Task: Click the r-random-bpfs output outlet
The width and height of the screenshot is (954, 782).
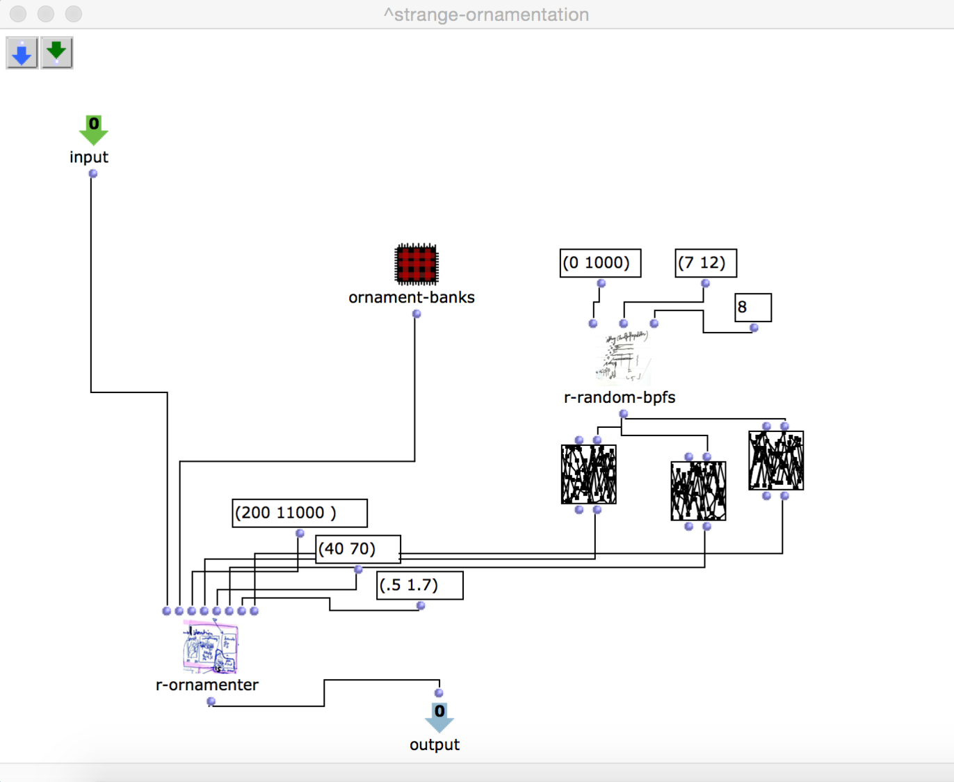Action: pyautogui.click(x=624, y=414)
